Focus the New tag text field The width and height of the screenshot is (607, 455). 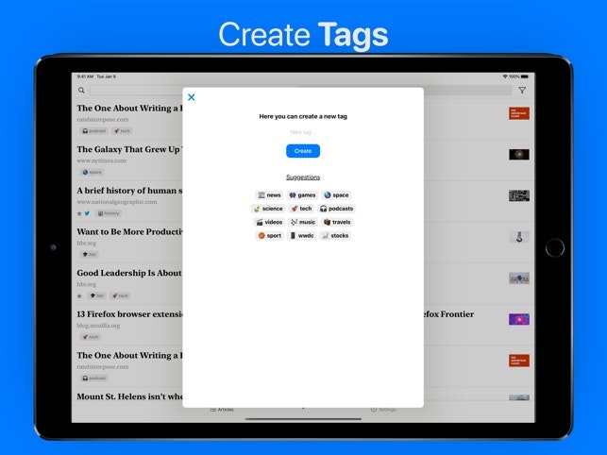point(303,132)
